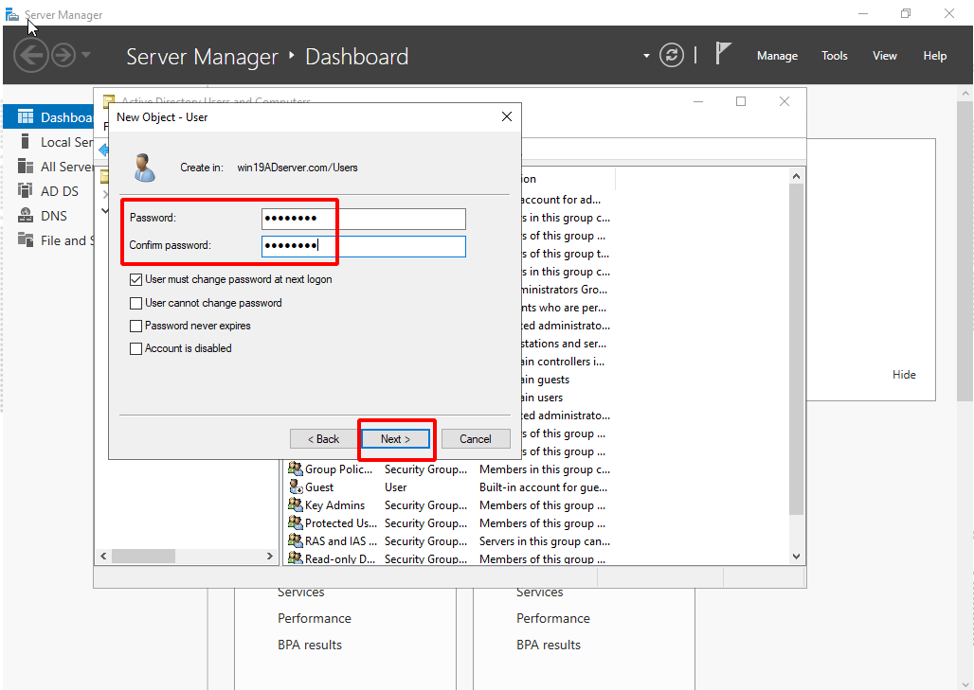The height and width of the screenshot is (690, 974).
Task: Enable User cannot change password
Action: click(135, 303)
